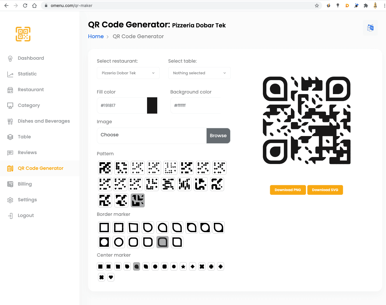Viewport: 386px width, 305px height.
Task: Select the heart-shaped center marker
Action: [111, 277]
